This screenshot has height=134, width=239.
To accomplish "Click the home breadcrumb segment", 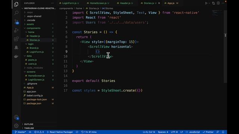I will pyautogui.click(x=79, y=8).
